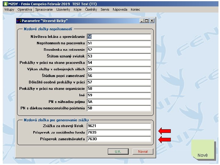Click the Zrážka za stravný lístok field
This screenshot has height=165, width=220.
119,126
